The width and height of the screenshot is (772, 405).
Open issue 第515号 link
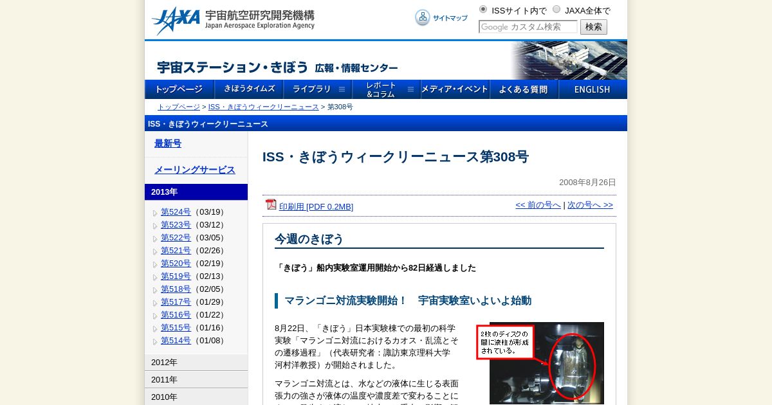(176, 328)
